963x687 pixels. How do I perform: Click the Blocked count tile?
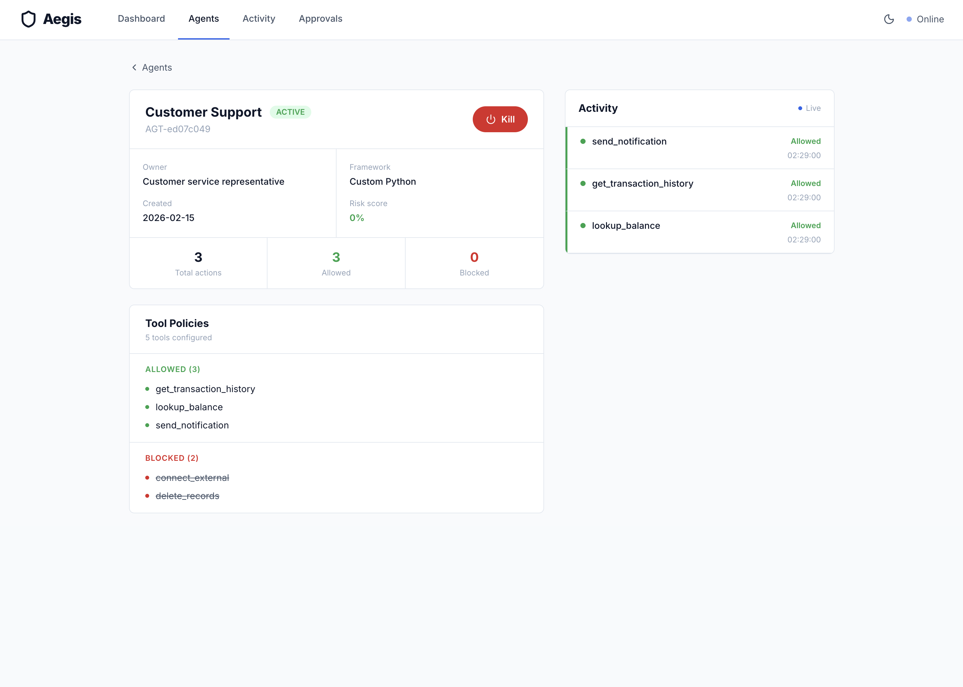click(474, 263)
